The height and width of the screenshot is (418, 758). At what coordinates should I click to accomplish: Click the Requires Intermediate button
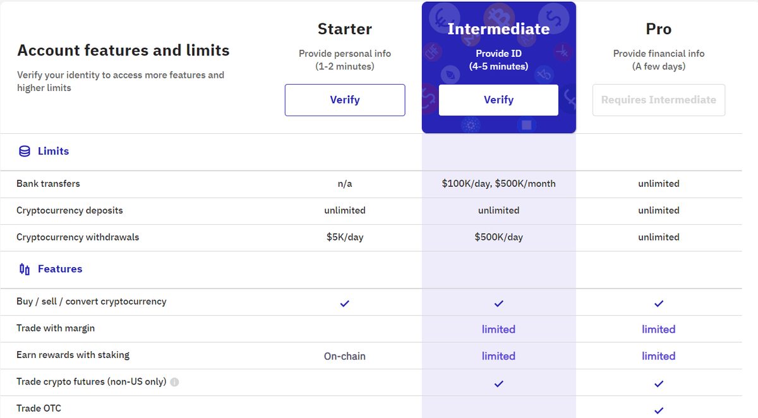(659, 100)
